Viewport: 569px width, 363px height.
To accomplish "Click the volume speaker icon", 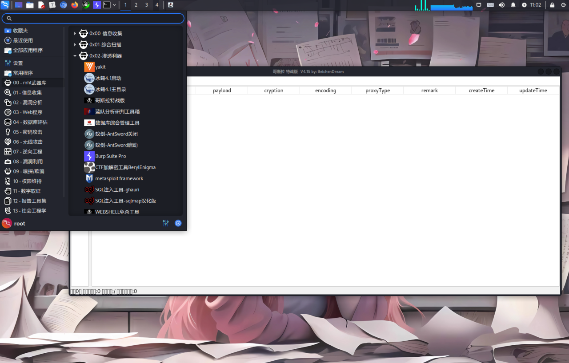I will pyautogui.click(x=502, y=5).
